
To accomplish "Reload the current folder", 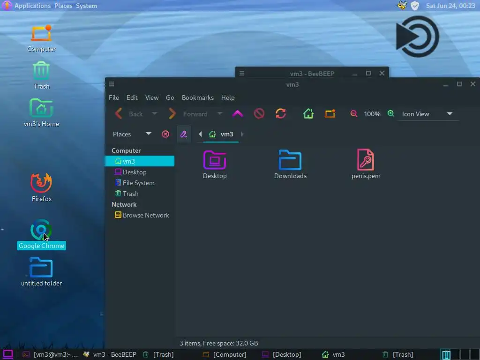I will tap(280, 114).
